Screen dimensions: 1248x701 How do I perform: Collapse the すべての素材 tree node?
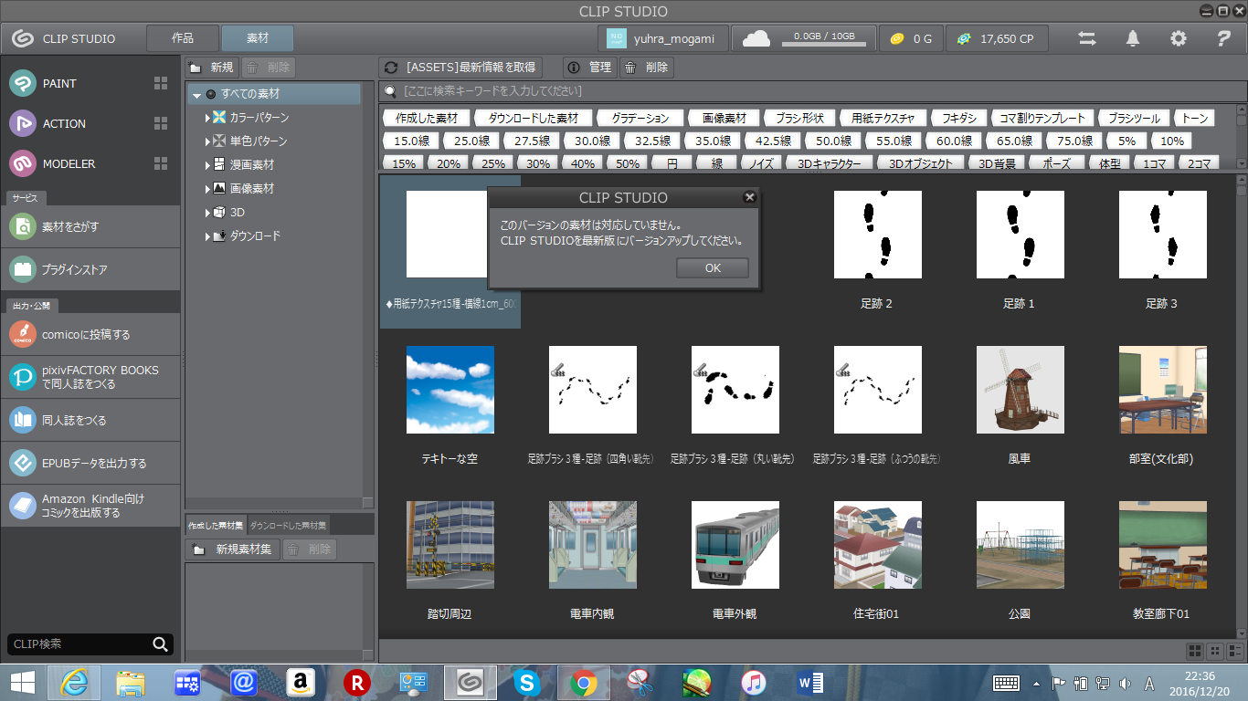[196, 94]
